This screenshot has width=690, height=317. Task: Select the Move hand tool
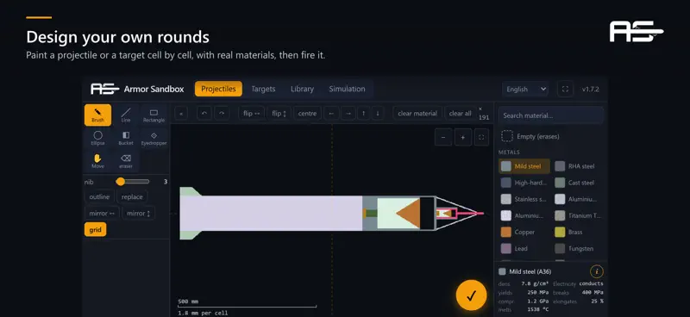click(97, 161)
